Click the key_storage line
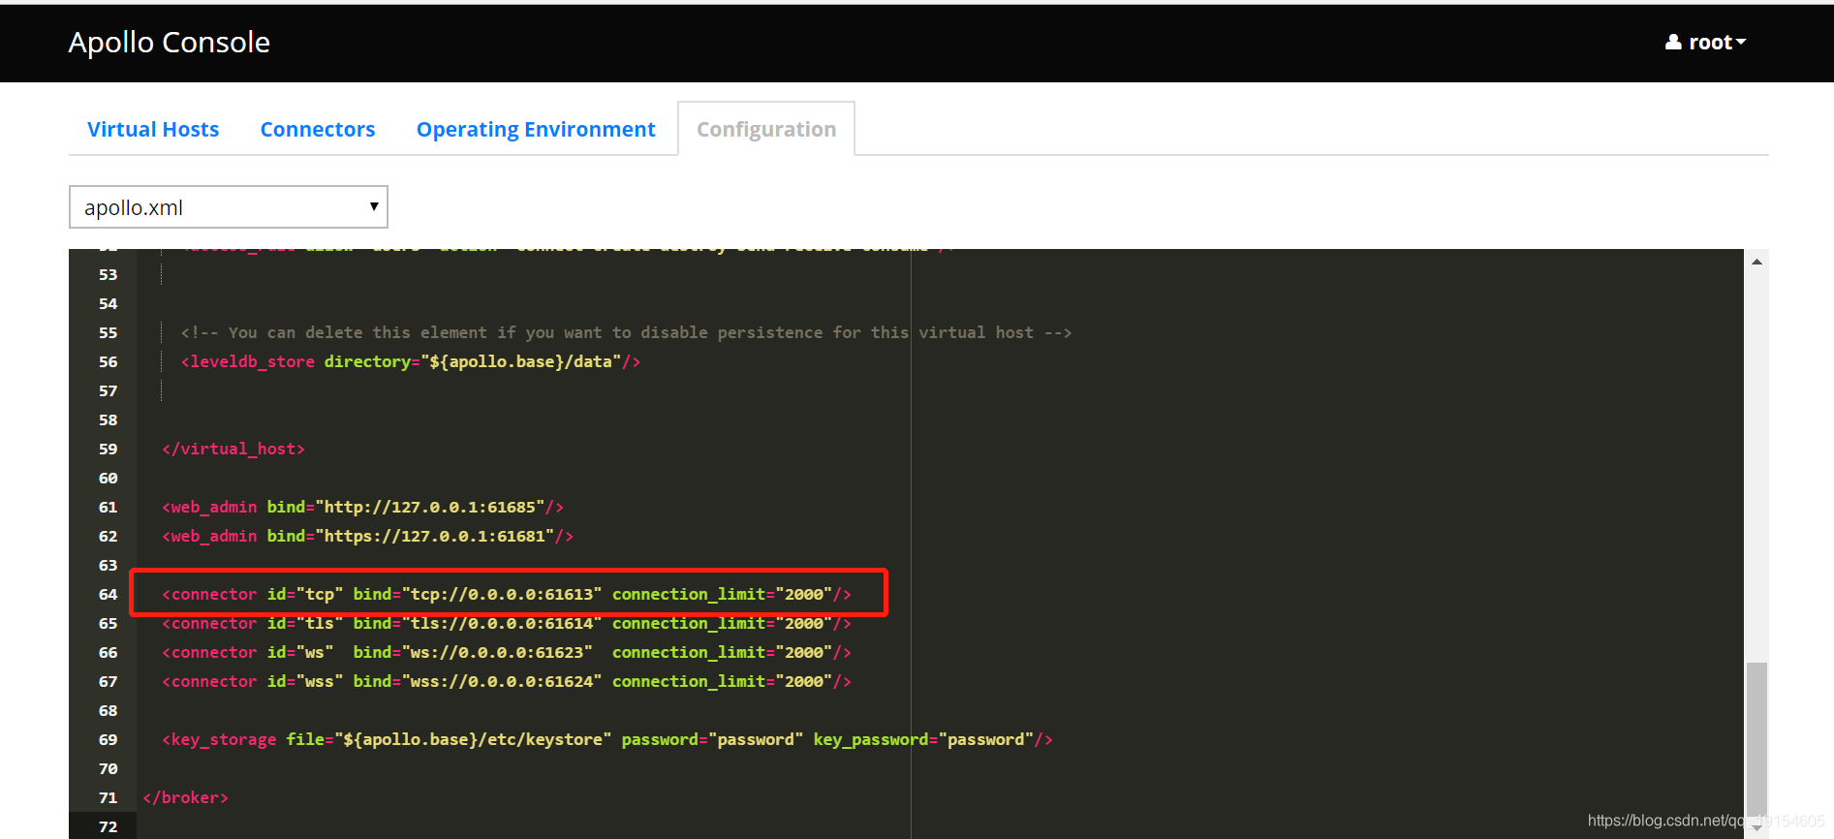Image resolution: width=1834 pixels, height=839 pixels. [607, 739]
